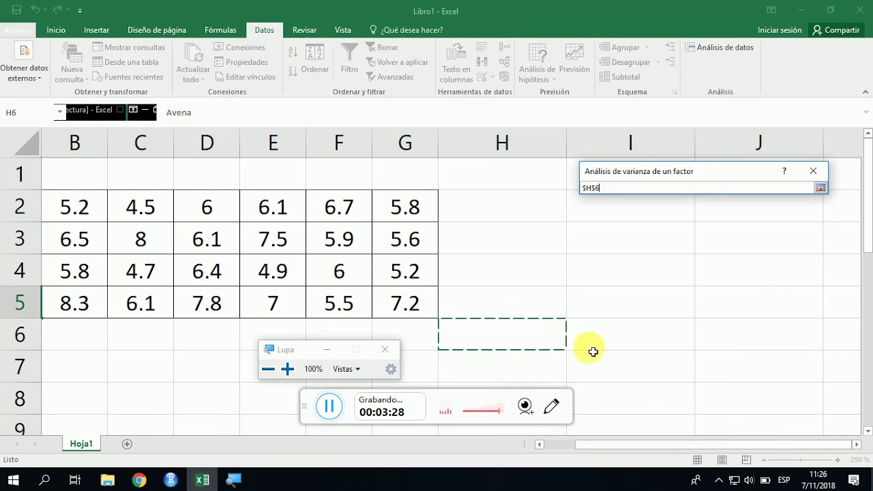Click Avanzadas filter option
Image resolution: width=873 pixels, height=491 pixels.
pyautogui.click(x=390, y=77)
